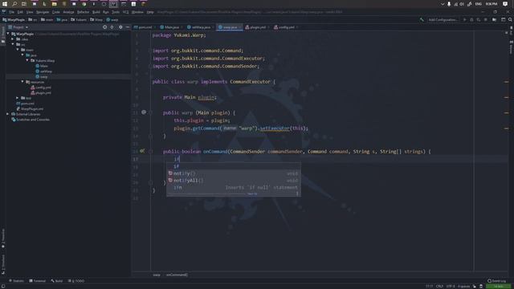Click microphone icon in system tray
Viewport: 514px width, 289px height.
click(x=449, y=4)
